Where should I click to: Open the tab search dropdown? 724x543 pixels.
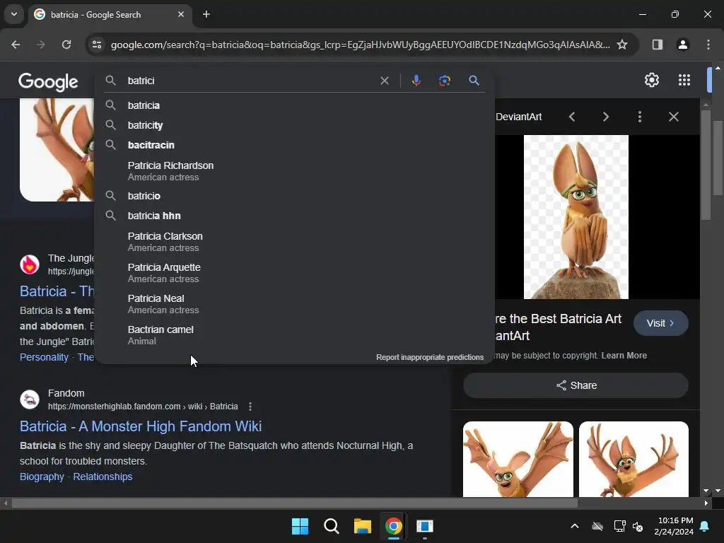(x=14, y=14)
